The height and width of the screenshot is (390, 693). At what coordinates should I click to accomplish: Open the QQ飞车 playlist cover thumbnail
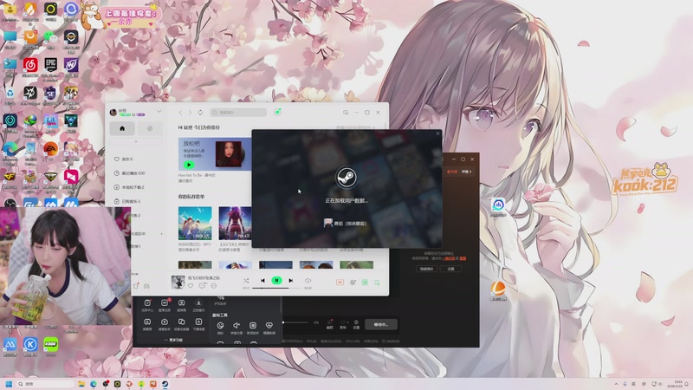click(x=235, y=224)
